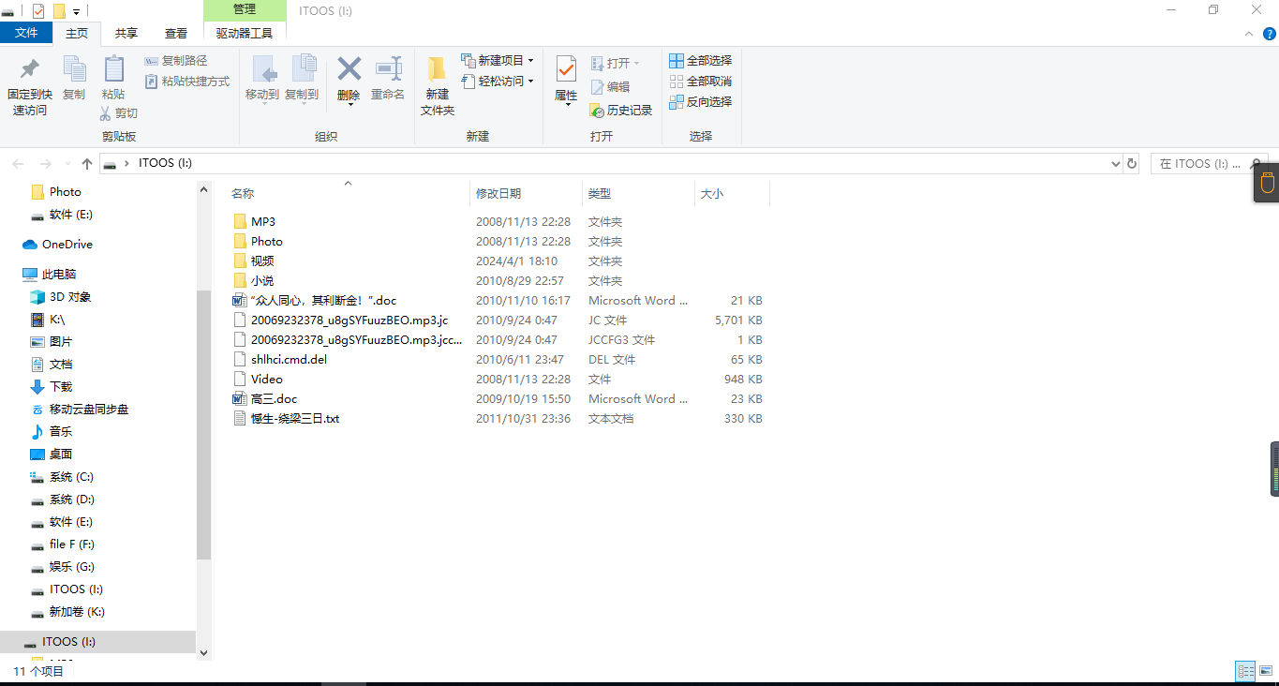This screenshot has height=686, width=1279.
Task: Open 属性 properties icon
Action: [566, 68]
